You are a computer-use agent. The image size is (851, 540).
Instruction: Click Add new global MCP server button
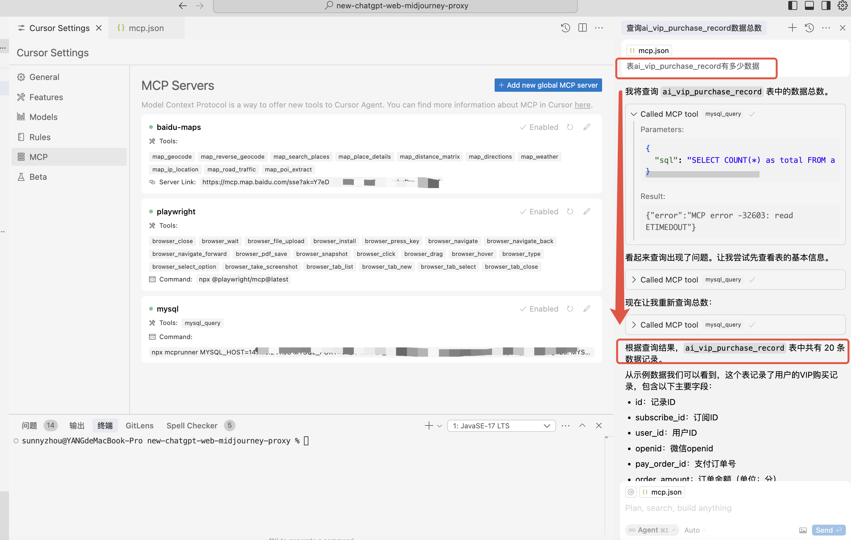point(548,85)
